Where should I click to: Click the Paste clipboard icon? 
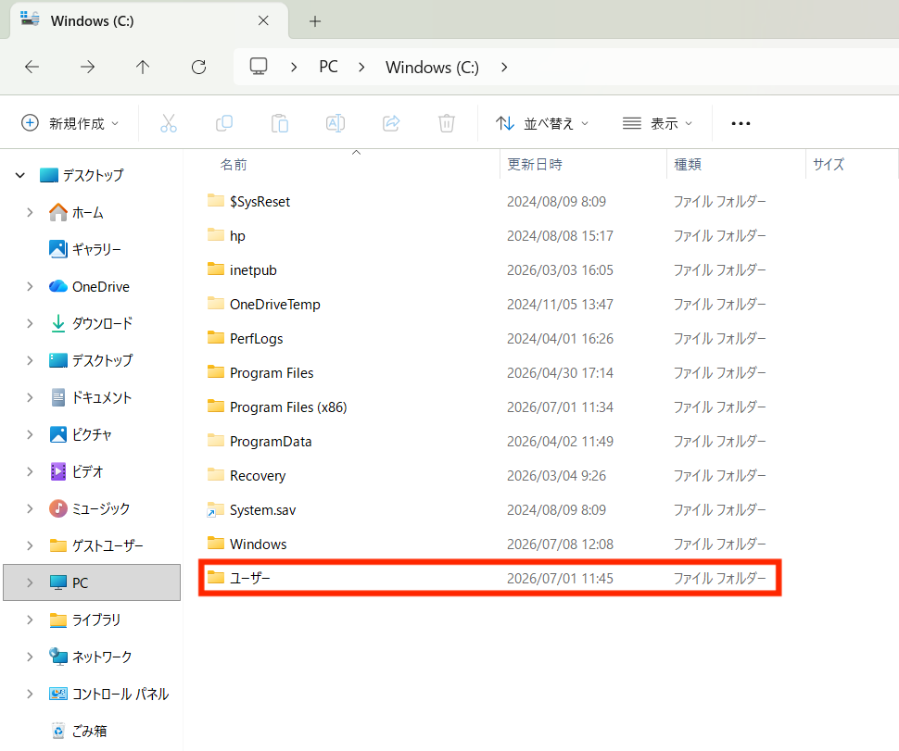pyautogui.click(x=280, y=123)
